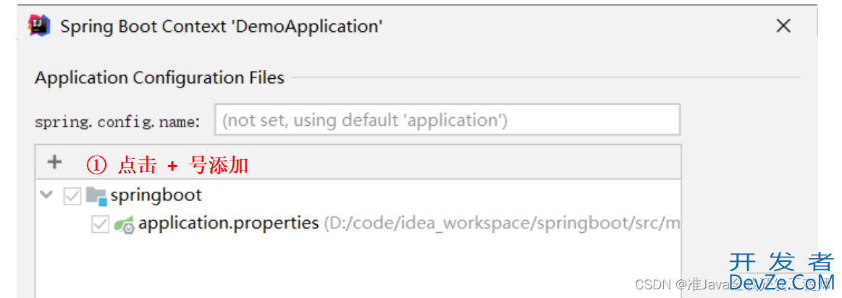Select the application.properties file entry
This screenshot has height=298, width=842.
coord(228,223)
